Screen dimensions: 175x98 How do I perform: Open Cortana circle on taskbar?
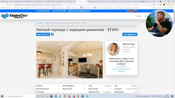coord(38,96)
